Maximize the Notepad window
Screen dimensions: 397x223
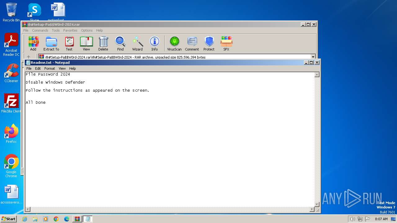311,62
